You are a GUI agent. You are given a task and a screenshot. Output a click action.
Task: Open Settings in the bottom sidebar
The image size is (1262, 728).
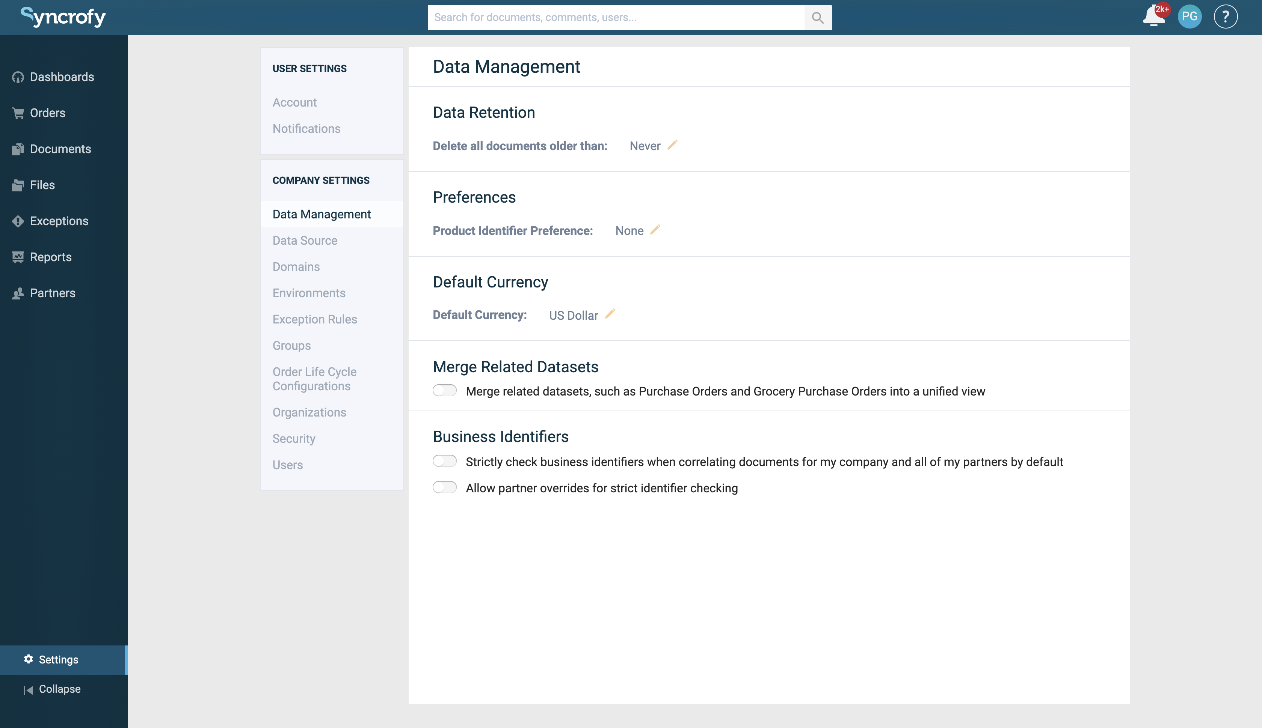[58, 659]
